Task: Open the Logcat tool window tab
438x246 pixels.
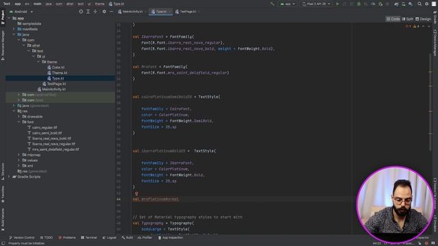Action: click(109, 238)
